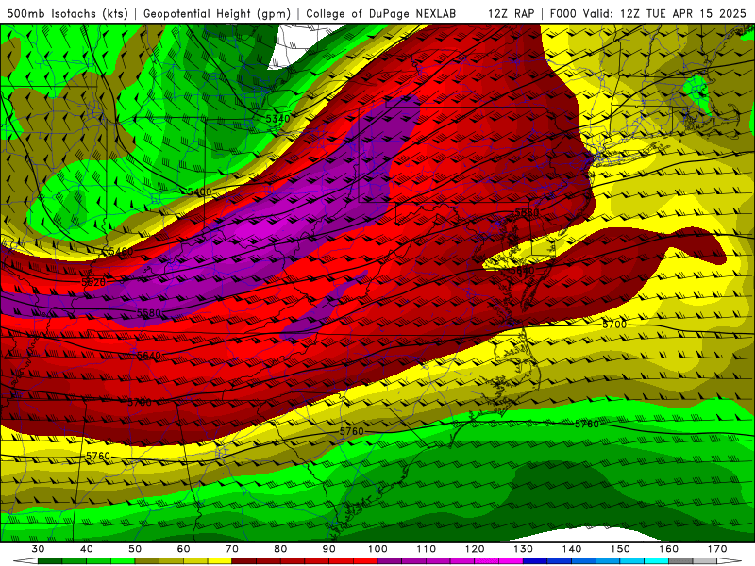Click the right arrow cap of color bar
This screenshot has height=566, width=755.
730,561
